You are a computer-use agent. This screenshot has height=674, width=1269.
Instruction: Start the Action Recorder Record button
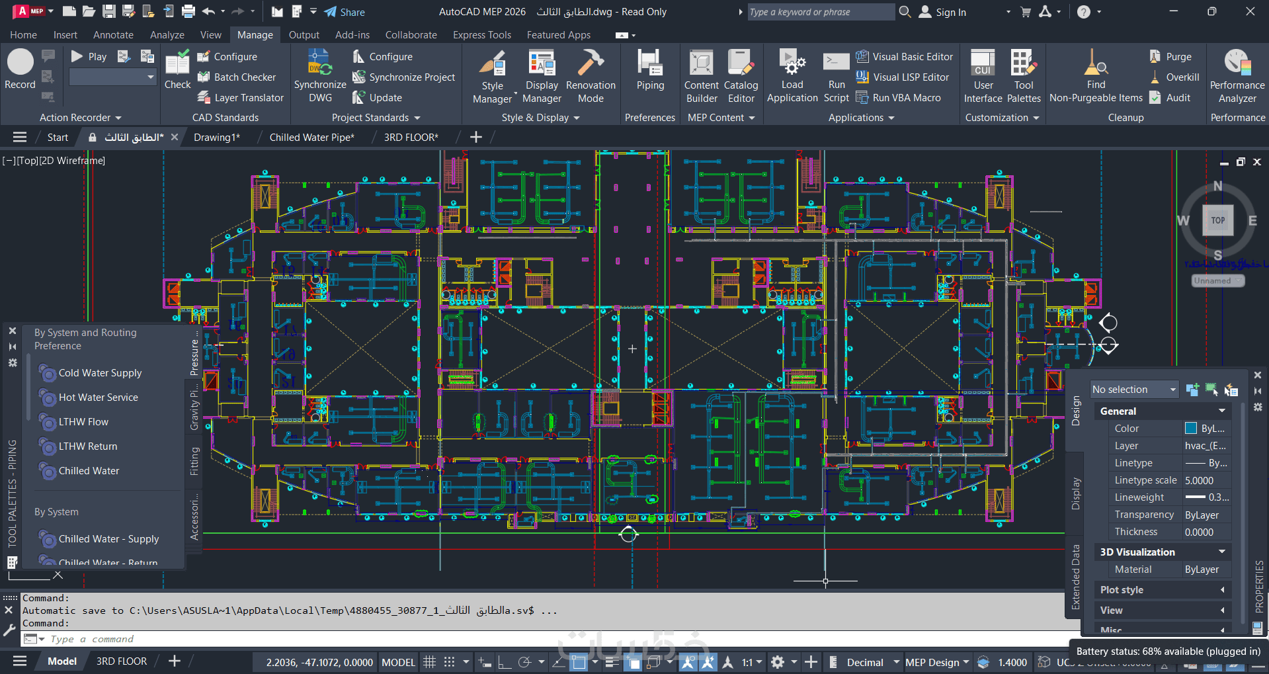point(20,69)
